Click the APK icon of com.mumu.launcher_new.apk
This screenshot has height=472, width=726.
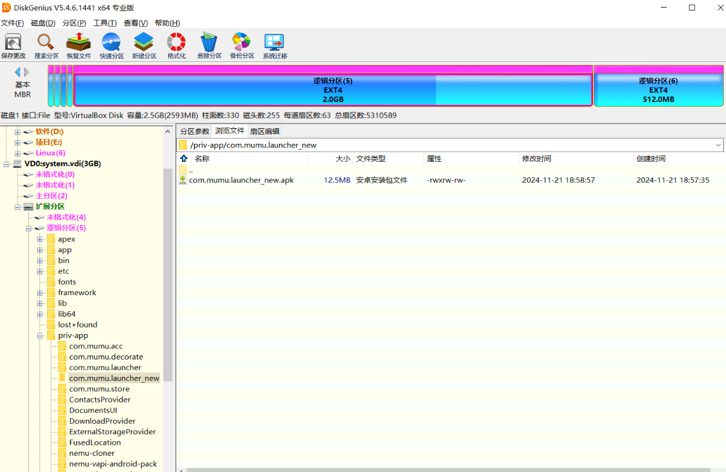point(183,180)
